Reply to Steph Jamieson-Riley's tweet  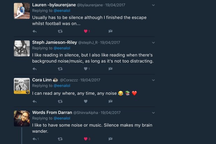(x=34, y=69)
